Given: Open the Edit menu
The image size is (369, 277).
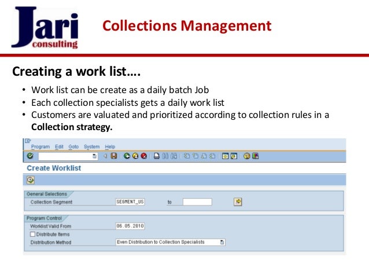Looking at the screenshot, I should click(59, 147).
